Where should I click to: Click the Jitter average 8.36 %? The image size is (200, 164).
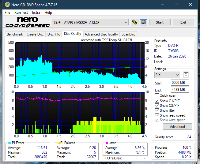tap(140, 148)
